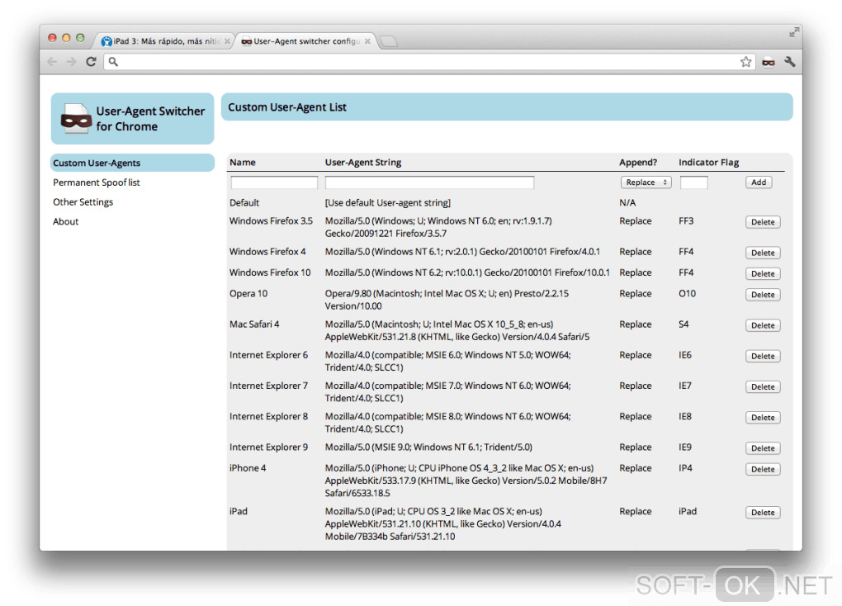
Task: Delete the Windows Firefox 10 entry
Action: [763, 273]
